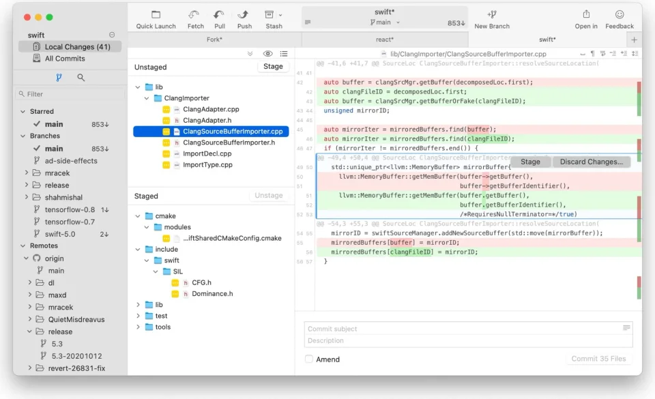Select the ad-side-effects branch
Image resolution: width=655 pixels, height=399 pixels.
point(70,161)
